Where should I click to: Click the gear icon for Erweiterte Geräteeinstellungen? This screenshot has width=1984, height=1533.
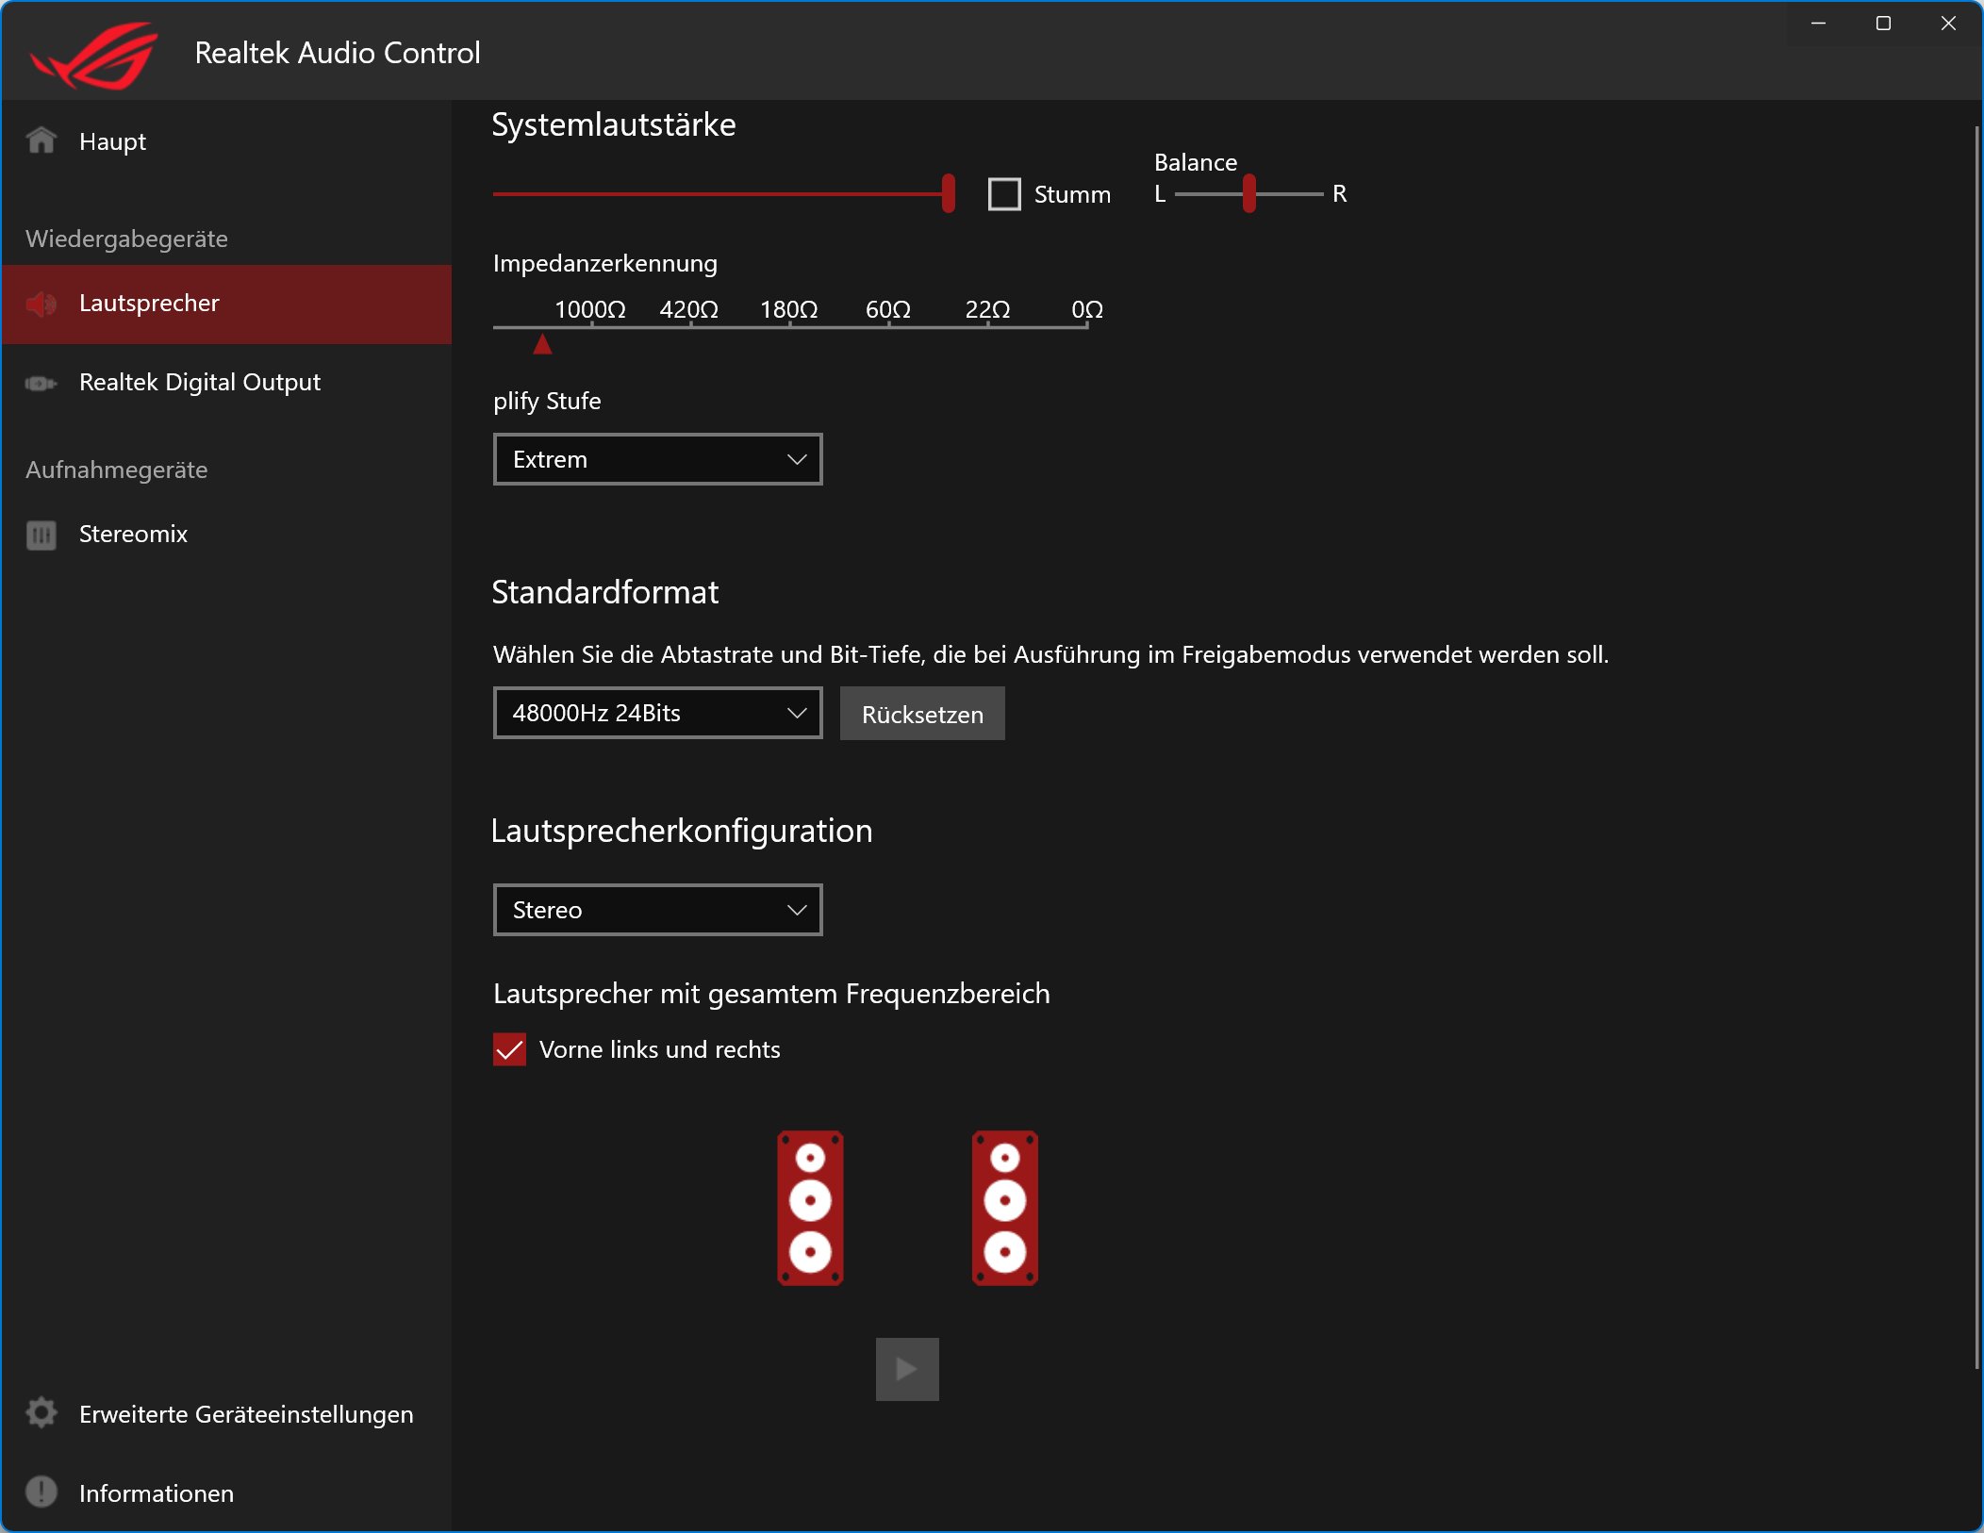pos(41,1413)
